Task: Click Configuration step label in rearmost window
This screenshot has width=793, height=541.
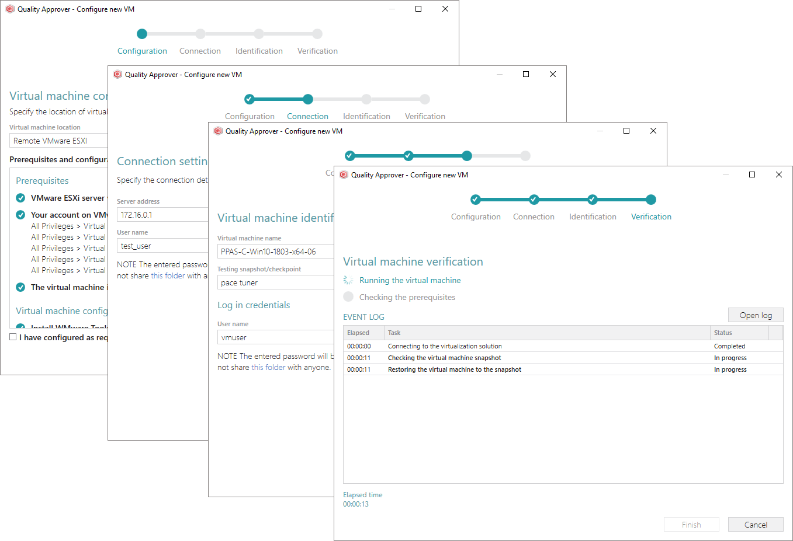Action: (142, 51)
